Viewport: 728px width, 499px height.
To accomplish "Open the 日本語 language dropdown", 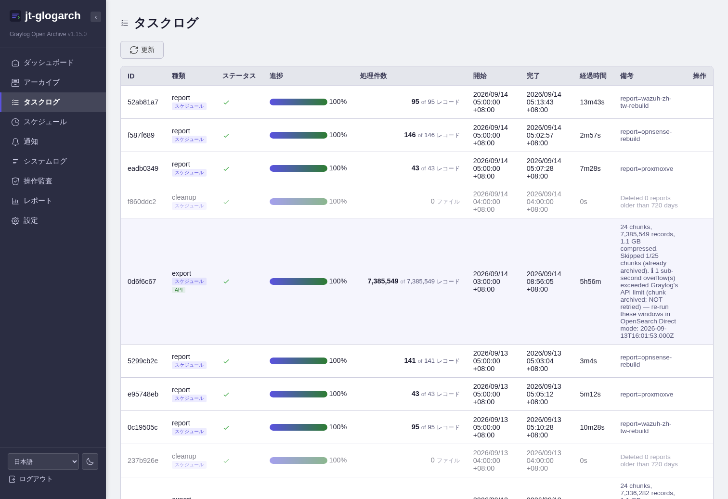I will click(43, 461).
